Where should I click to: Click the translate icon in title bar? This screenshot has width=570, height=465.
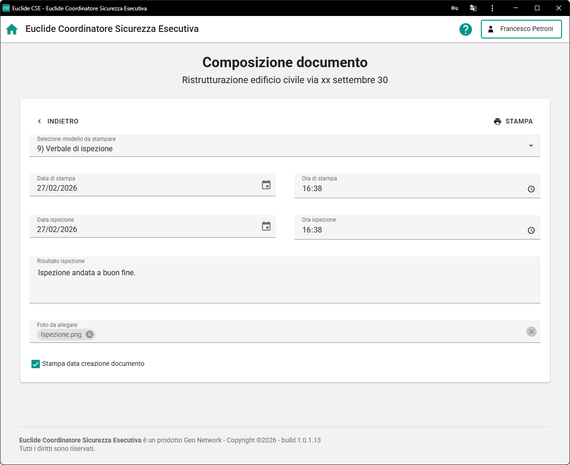[473, 8]
